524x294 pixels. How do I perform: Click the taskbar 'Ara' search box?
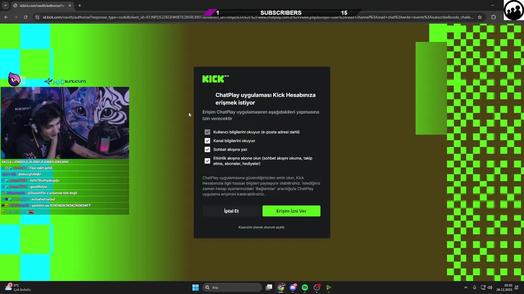click(x=232, y=287)
